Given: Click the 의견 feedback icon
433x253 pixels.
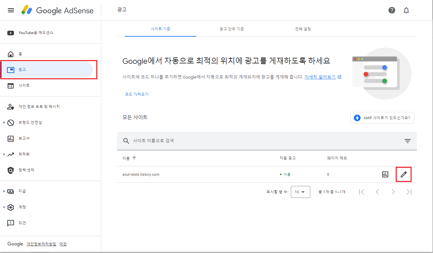Looking at the screenshot, I should pyautogui.click(x=11, y=223).
